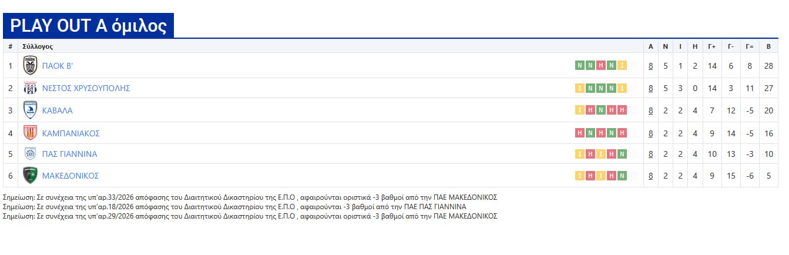Click the PLAY OUT Α όμιλος title
Viewport: 789px width, 255px height.
pos(88,26)
